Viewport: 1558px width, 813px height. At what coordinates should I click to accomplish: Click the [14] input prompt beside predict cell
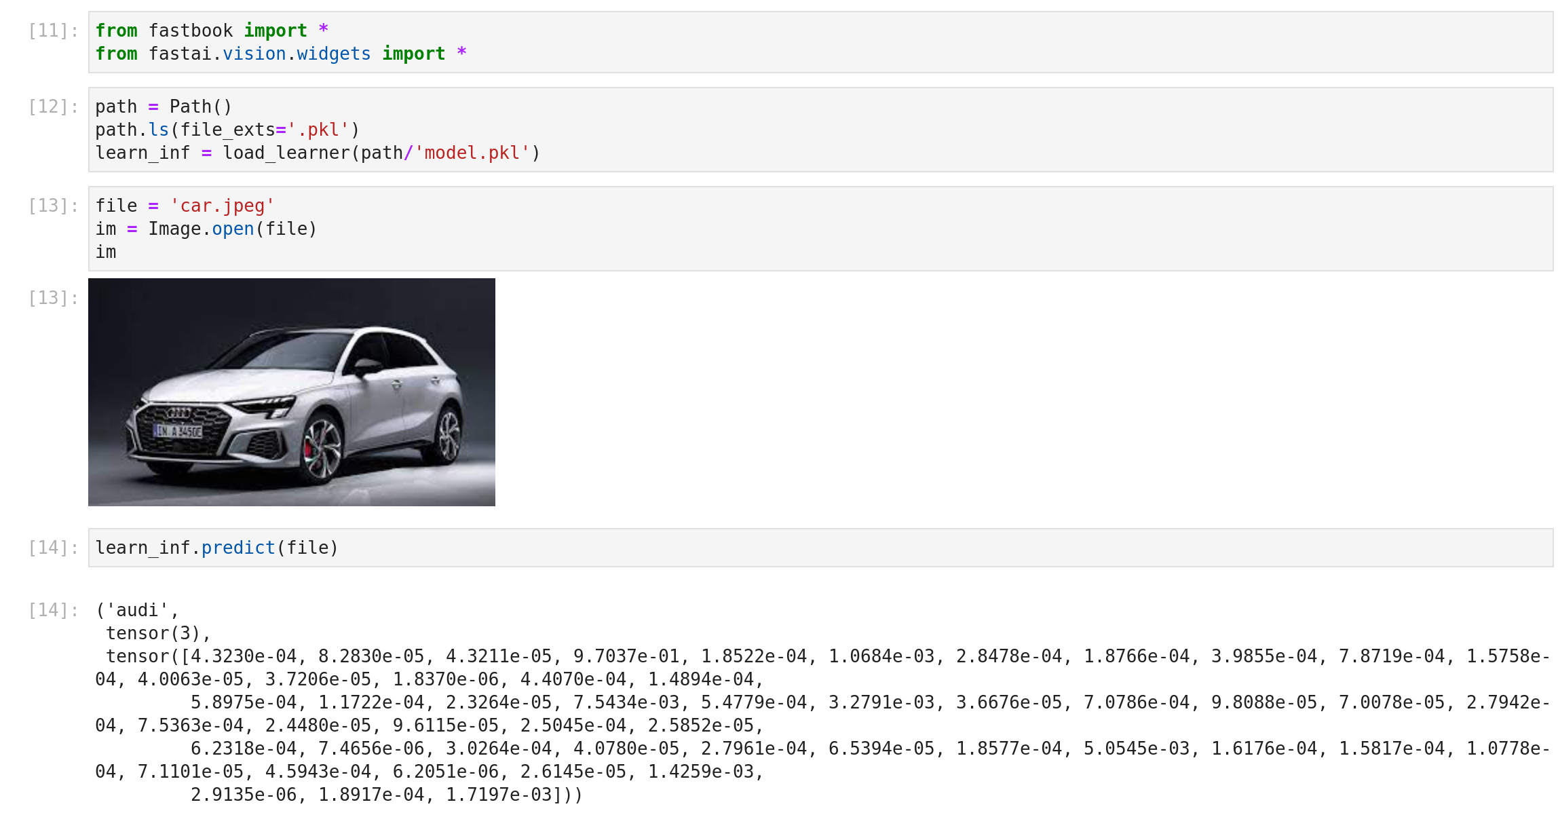click(53, 548)
